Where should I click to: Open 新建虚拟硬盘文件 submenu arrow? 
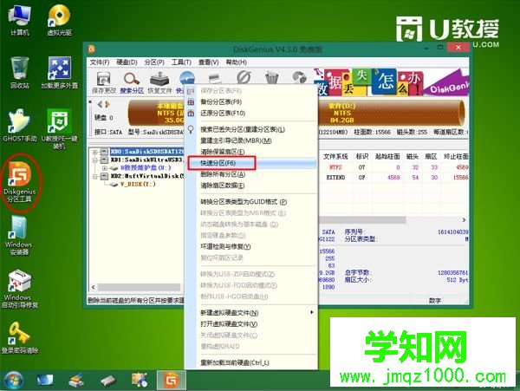pyautogui.click(x=311, y=312)
